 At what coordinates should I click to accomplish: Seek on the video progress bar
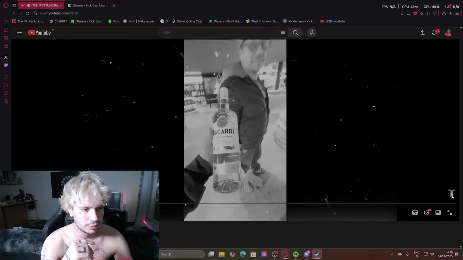coord(307,203)
